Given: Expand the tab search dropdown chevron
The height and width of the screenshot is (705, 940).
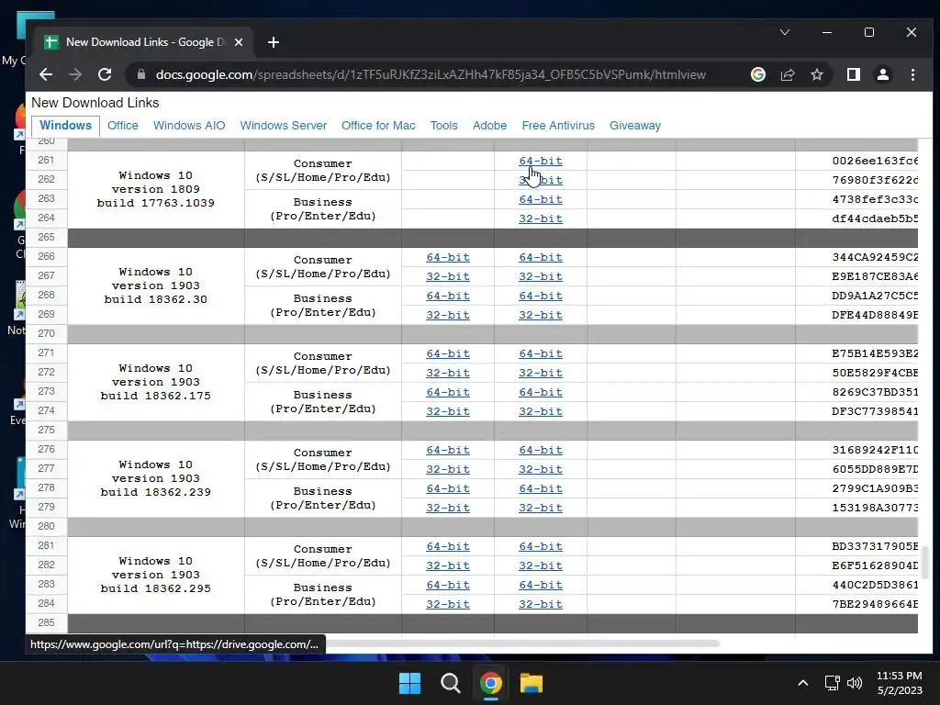Looking at the screenshot, I should (785, 32).
